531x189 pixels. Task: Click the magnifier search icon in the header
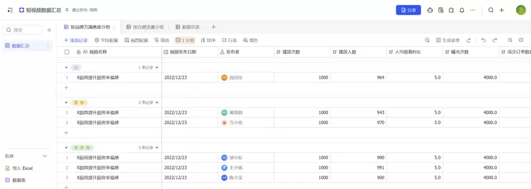point(491,10)
